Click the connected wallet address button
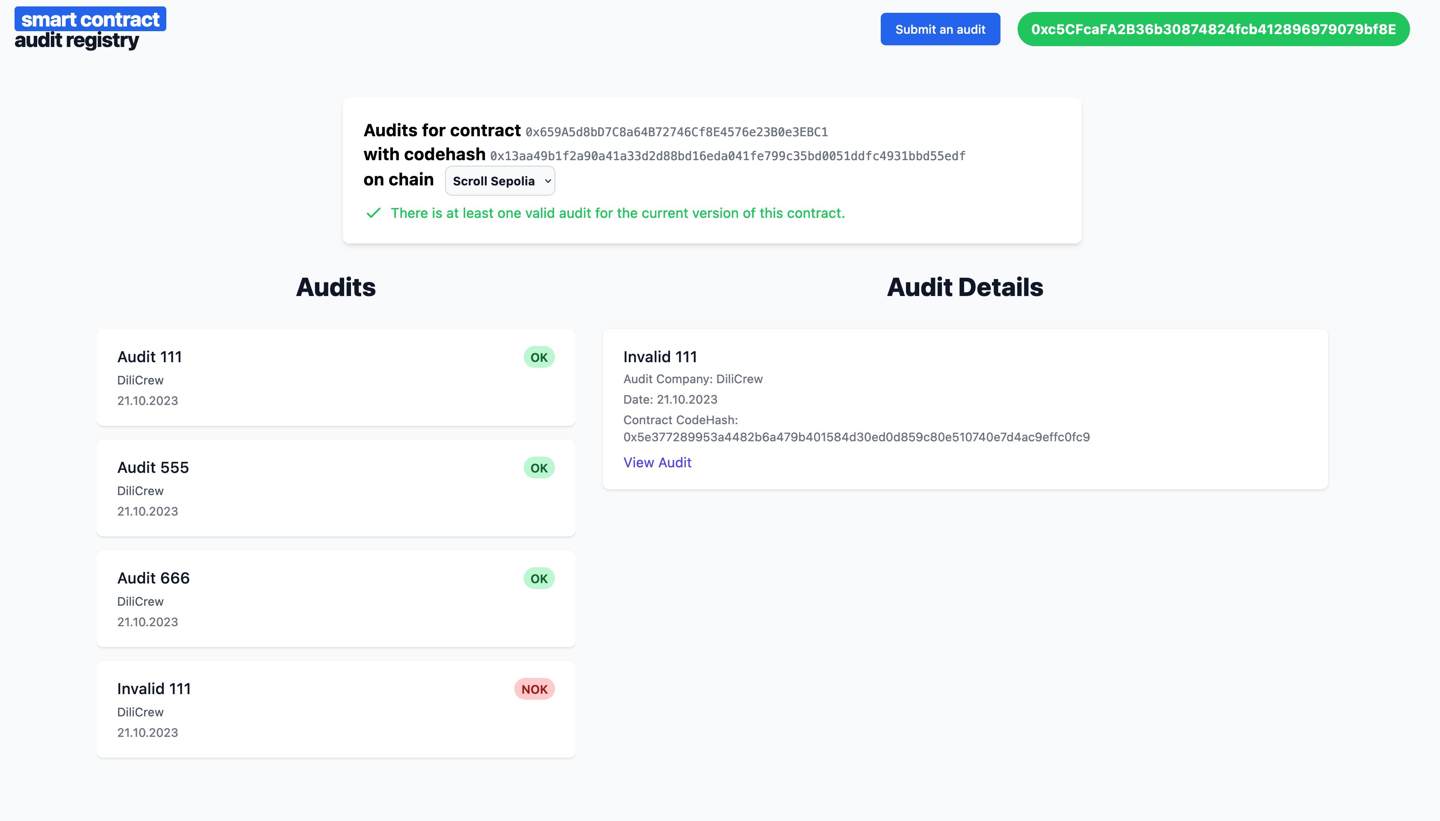 (1213, 29)
